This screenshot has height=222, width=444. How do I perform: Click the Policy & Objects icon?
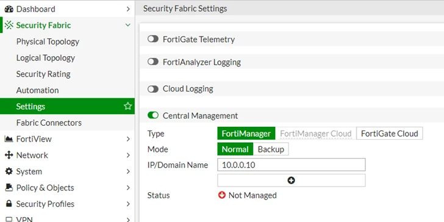click(9, 187)
